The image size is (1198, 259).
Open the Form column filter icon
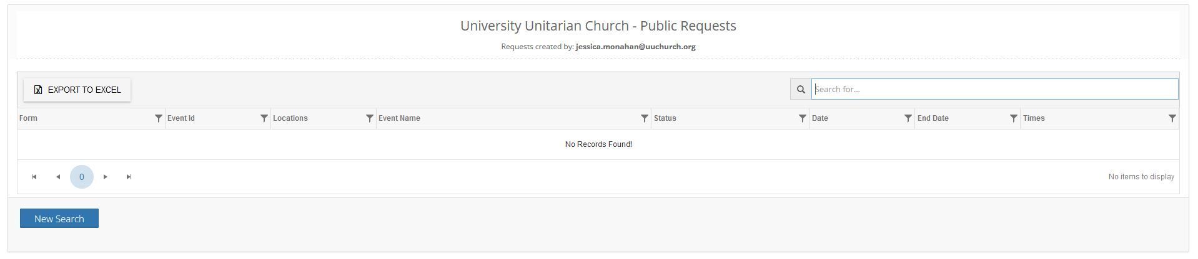pyautogui.click(x=159, y=118)
